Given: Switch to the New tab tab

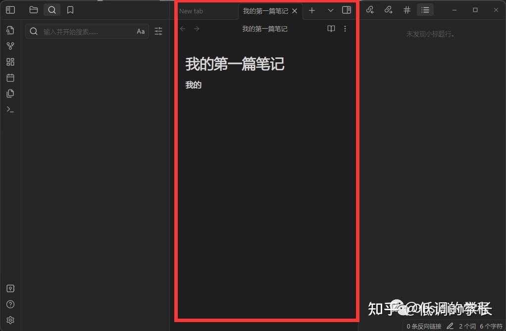Looking at the screenshot, I should click(x=191, y=11).
